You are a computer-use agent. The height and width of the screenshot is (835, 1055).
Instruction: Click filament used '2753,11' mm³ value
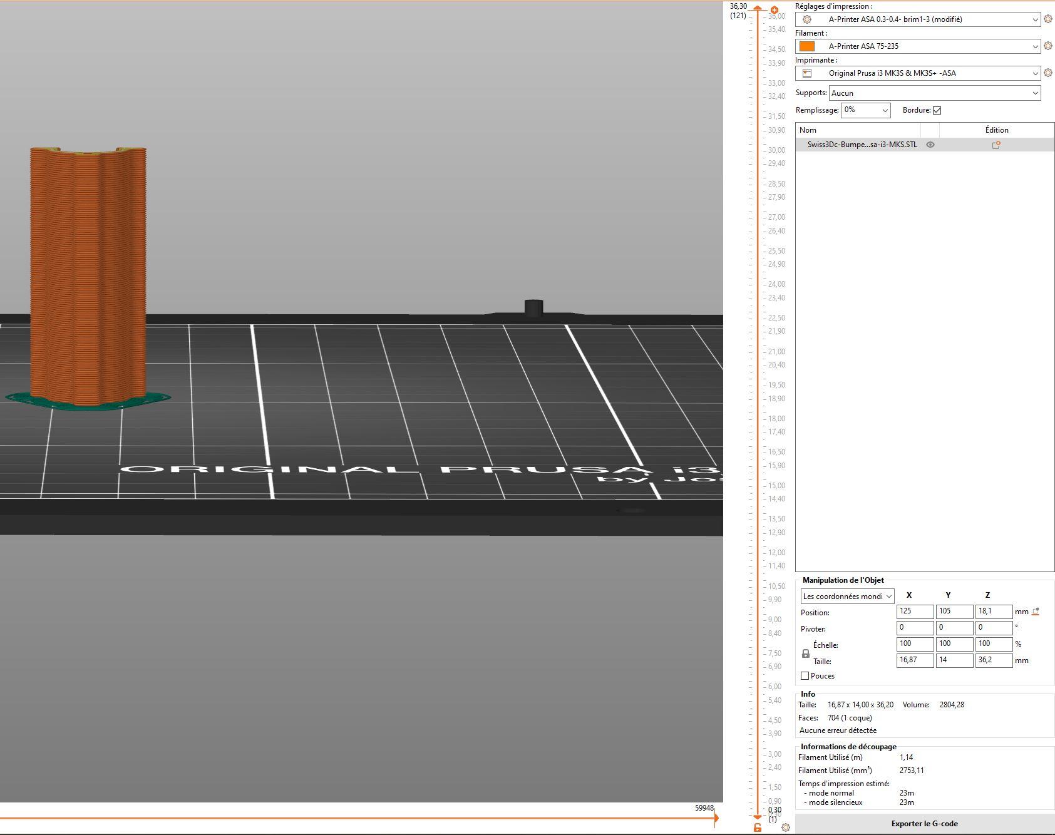[912, 771]
